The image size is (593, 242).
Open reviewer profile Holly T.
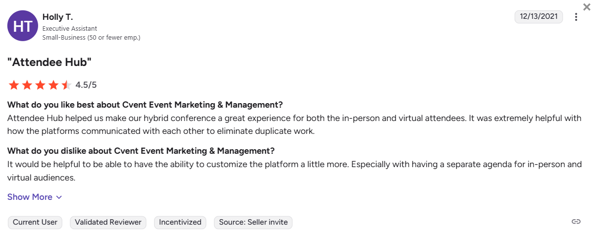[57, 17]
